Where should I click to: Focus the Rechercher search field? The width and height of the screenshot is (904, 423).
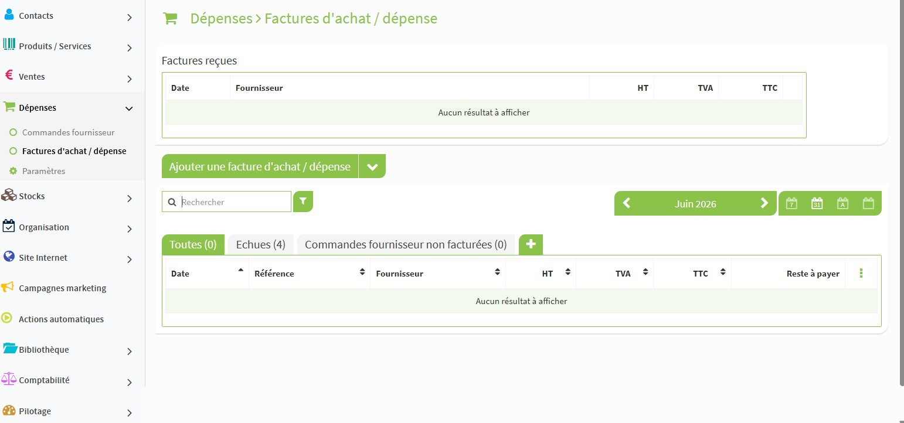[x=226, y=202]
